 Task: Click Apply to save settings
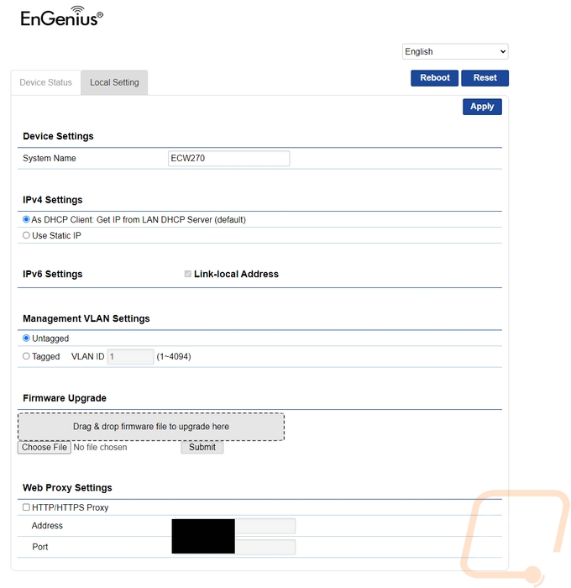481,107
